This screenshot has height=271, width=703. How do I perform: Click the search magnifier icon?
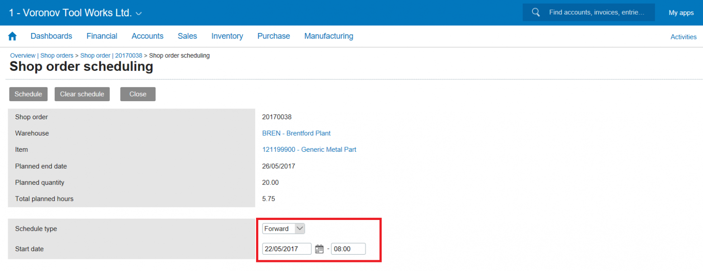536,13
